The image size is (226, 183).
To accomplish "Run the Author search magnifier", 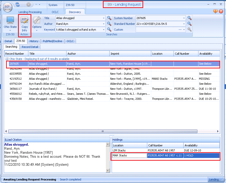I will pyautogui.click(x=109, y=24).
